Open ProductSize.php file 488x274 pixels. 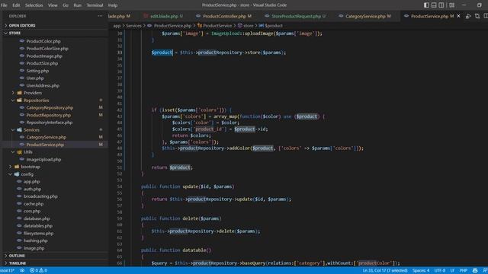[42, 63]
